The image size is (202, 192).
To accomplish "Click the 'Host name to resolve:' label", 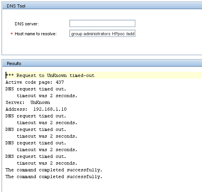I will pyautogui.click(x=36, y=34).
